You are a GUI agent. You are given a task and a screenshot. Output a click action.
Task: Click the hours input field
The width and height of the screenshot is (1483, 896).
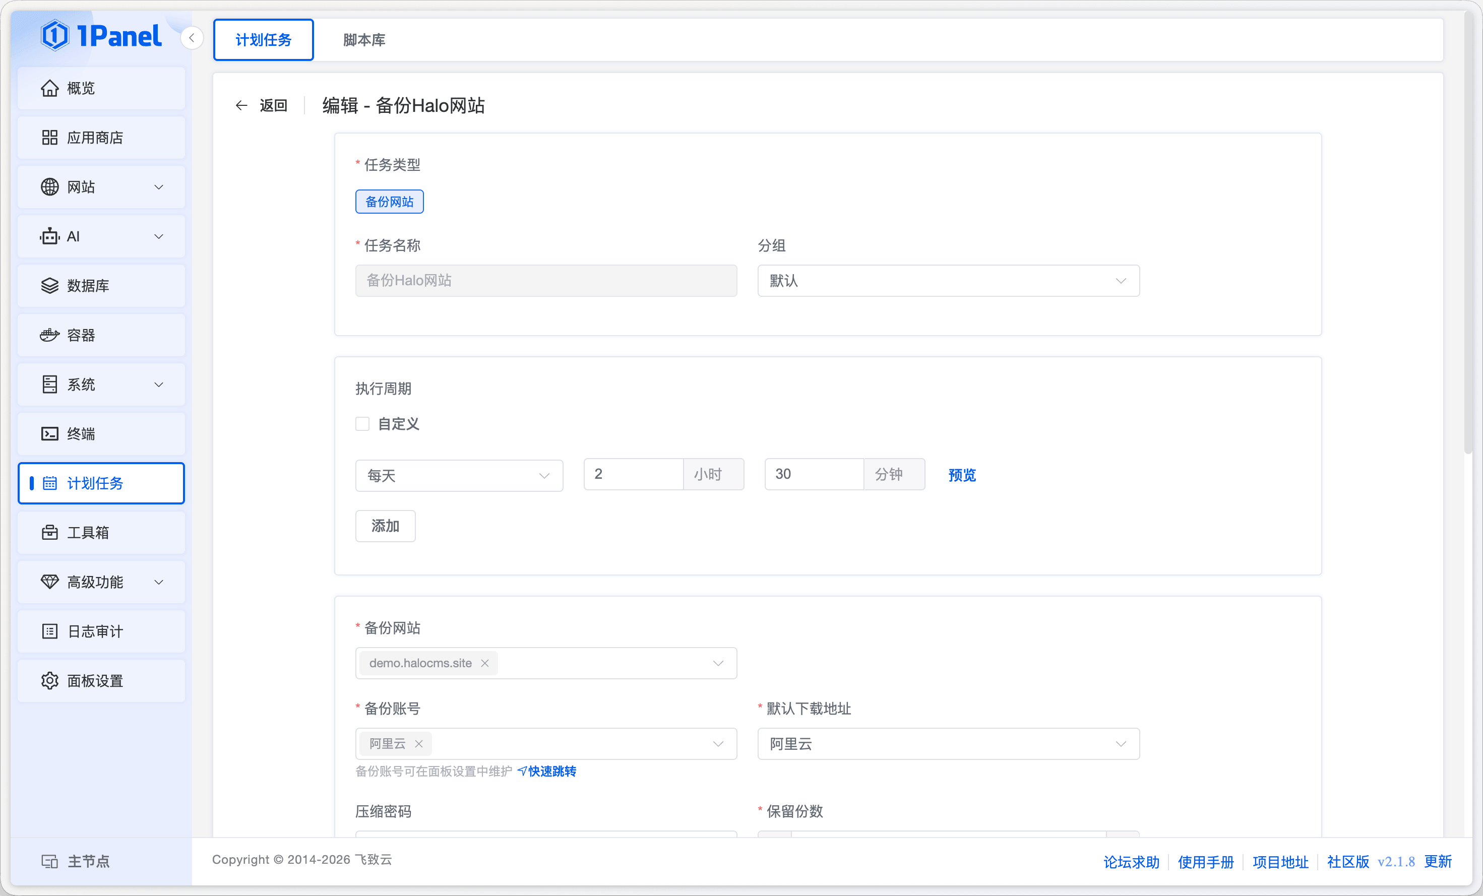(x=633, y=474)
